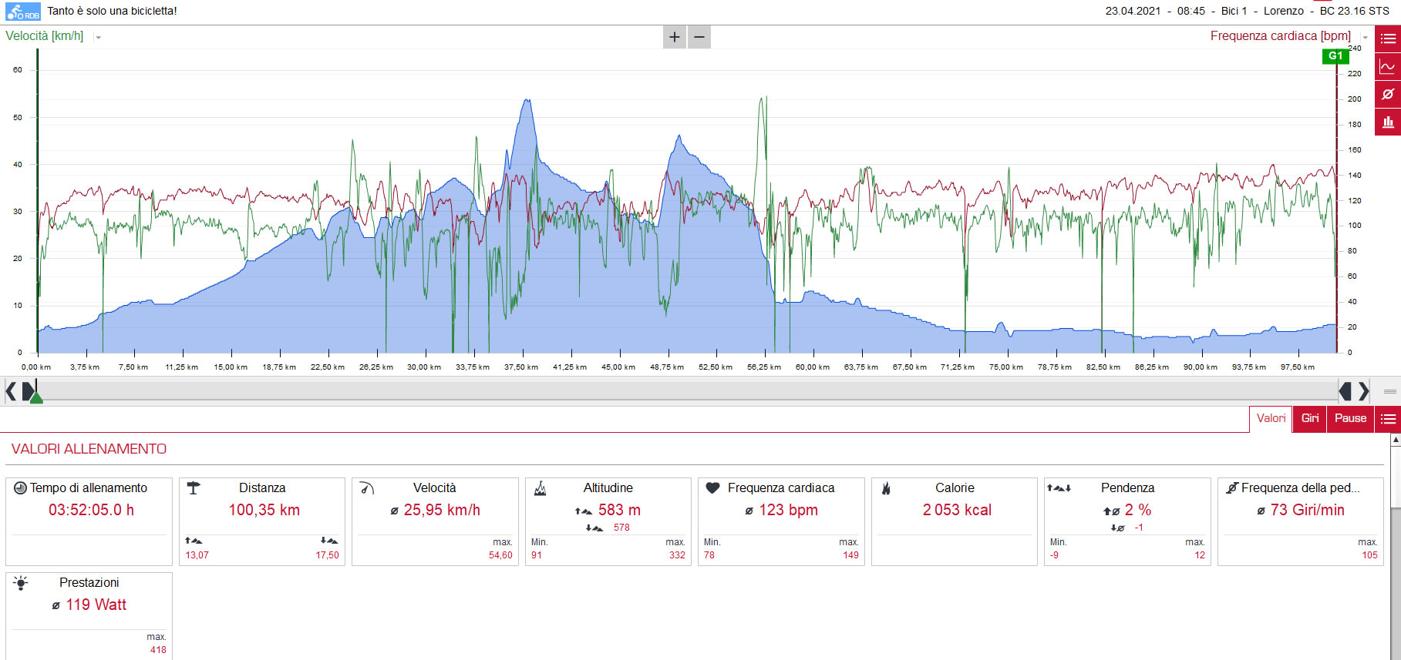This screenshot has width=1401, height=660.
Task: Click the calories value 2 053 kcal
Action: pos(957,511)
